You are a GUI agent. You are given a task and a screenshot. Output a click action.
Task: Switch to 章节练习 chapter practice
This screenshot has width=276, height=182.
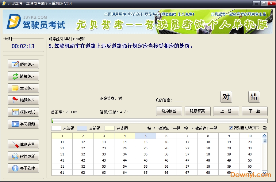23,88
